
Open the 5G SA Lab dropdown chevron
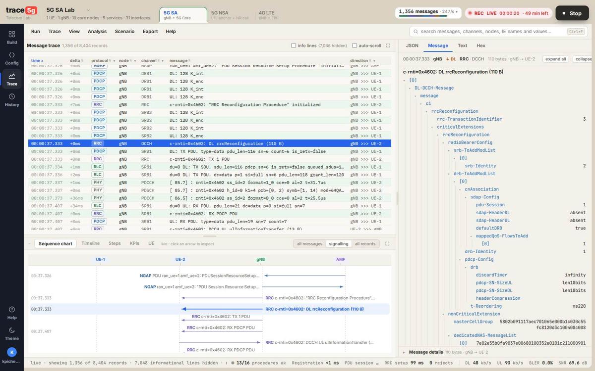pos(88,10)
